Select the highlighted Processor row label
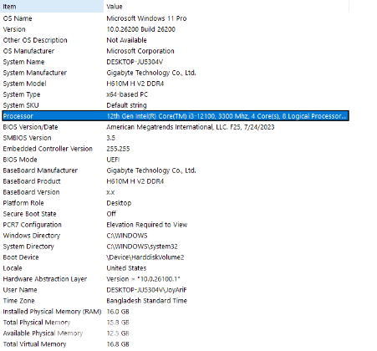 (x=18, y=116)
